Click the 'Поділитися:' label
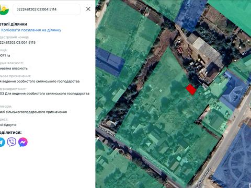 pos(11,133)
